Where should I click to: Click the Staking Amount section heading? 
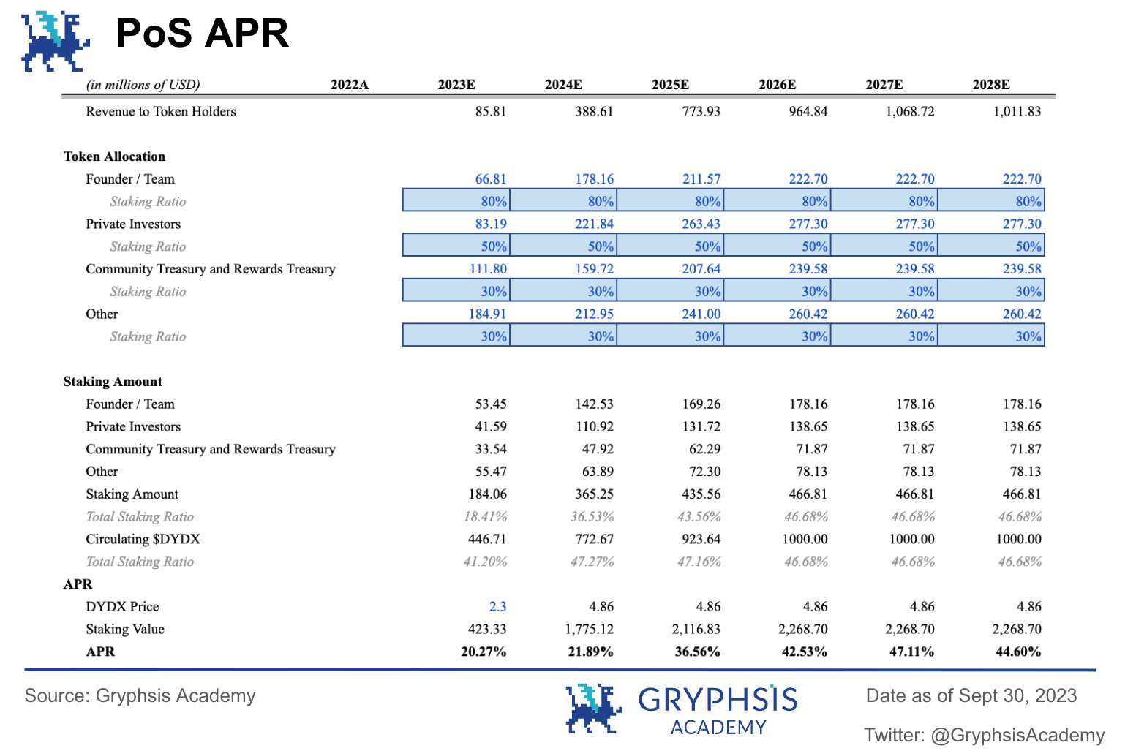pyautogui.click(x=113, y=382)
